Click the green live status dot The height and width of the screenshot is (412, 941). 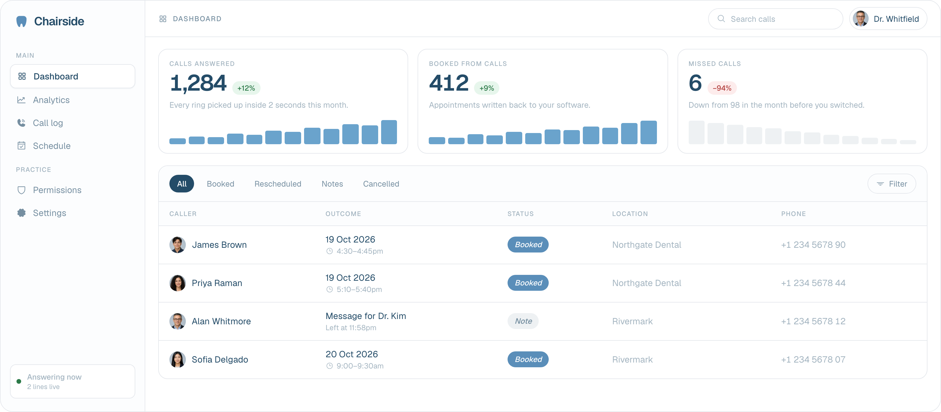click(19, 381)
